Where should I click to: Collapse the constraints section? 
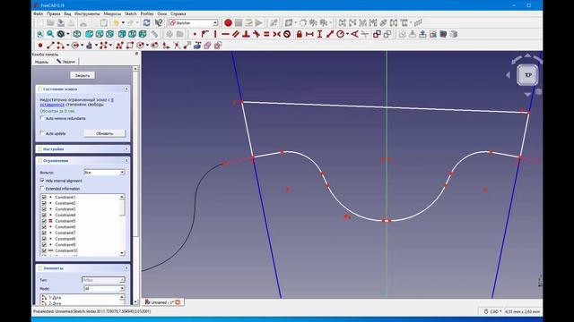[126, 161]
